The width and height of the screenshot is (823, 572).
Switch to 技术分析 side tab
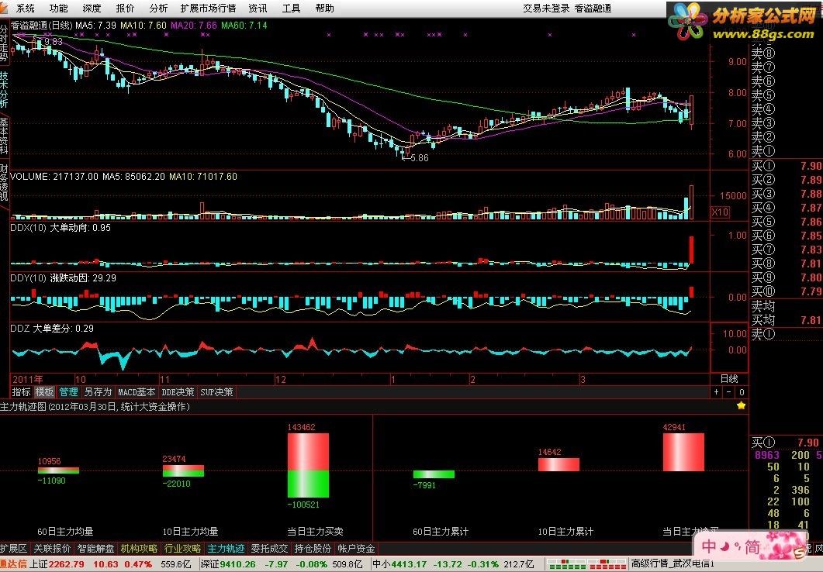click(4, 89)
